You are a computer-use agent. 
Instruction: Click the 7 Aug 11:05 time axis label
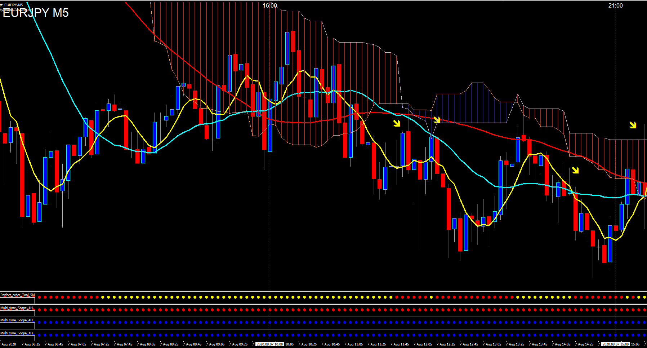coord(354,344)
